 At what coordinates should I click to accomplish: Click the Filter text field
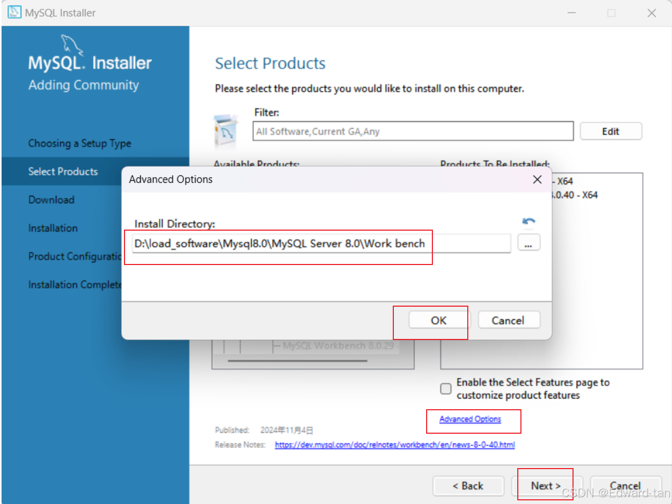pyautogui.click(x=413, y=131)
